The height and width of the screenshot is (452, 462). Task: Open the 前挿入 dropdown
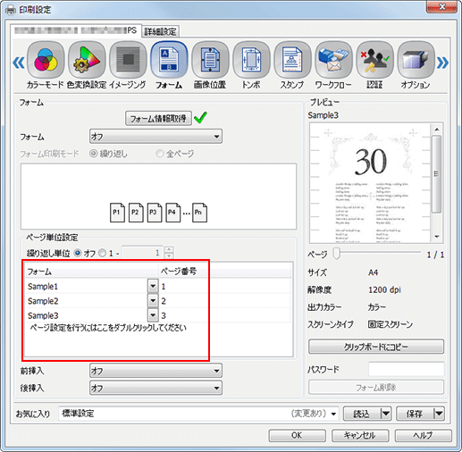click(x=155, y=371)
